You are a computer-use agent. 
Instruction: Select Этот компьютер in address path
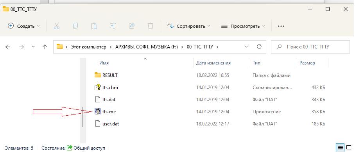tap(88, 47)
